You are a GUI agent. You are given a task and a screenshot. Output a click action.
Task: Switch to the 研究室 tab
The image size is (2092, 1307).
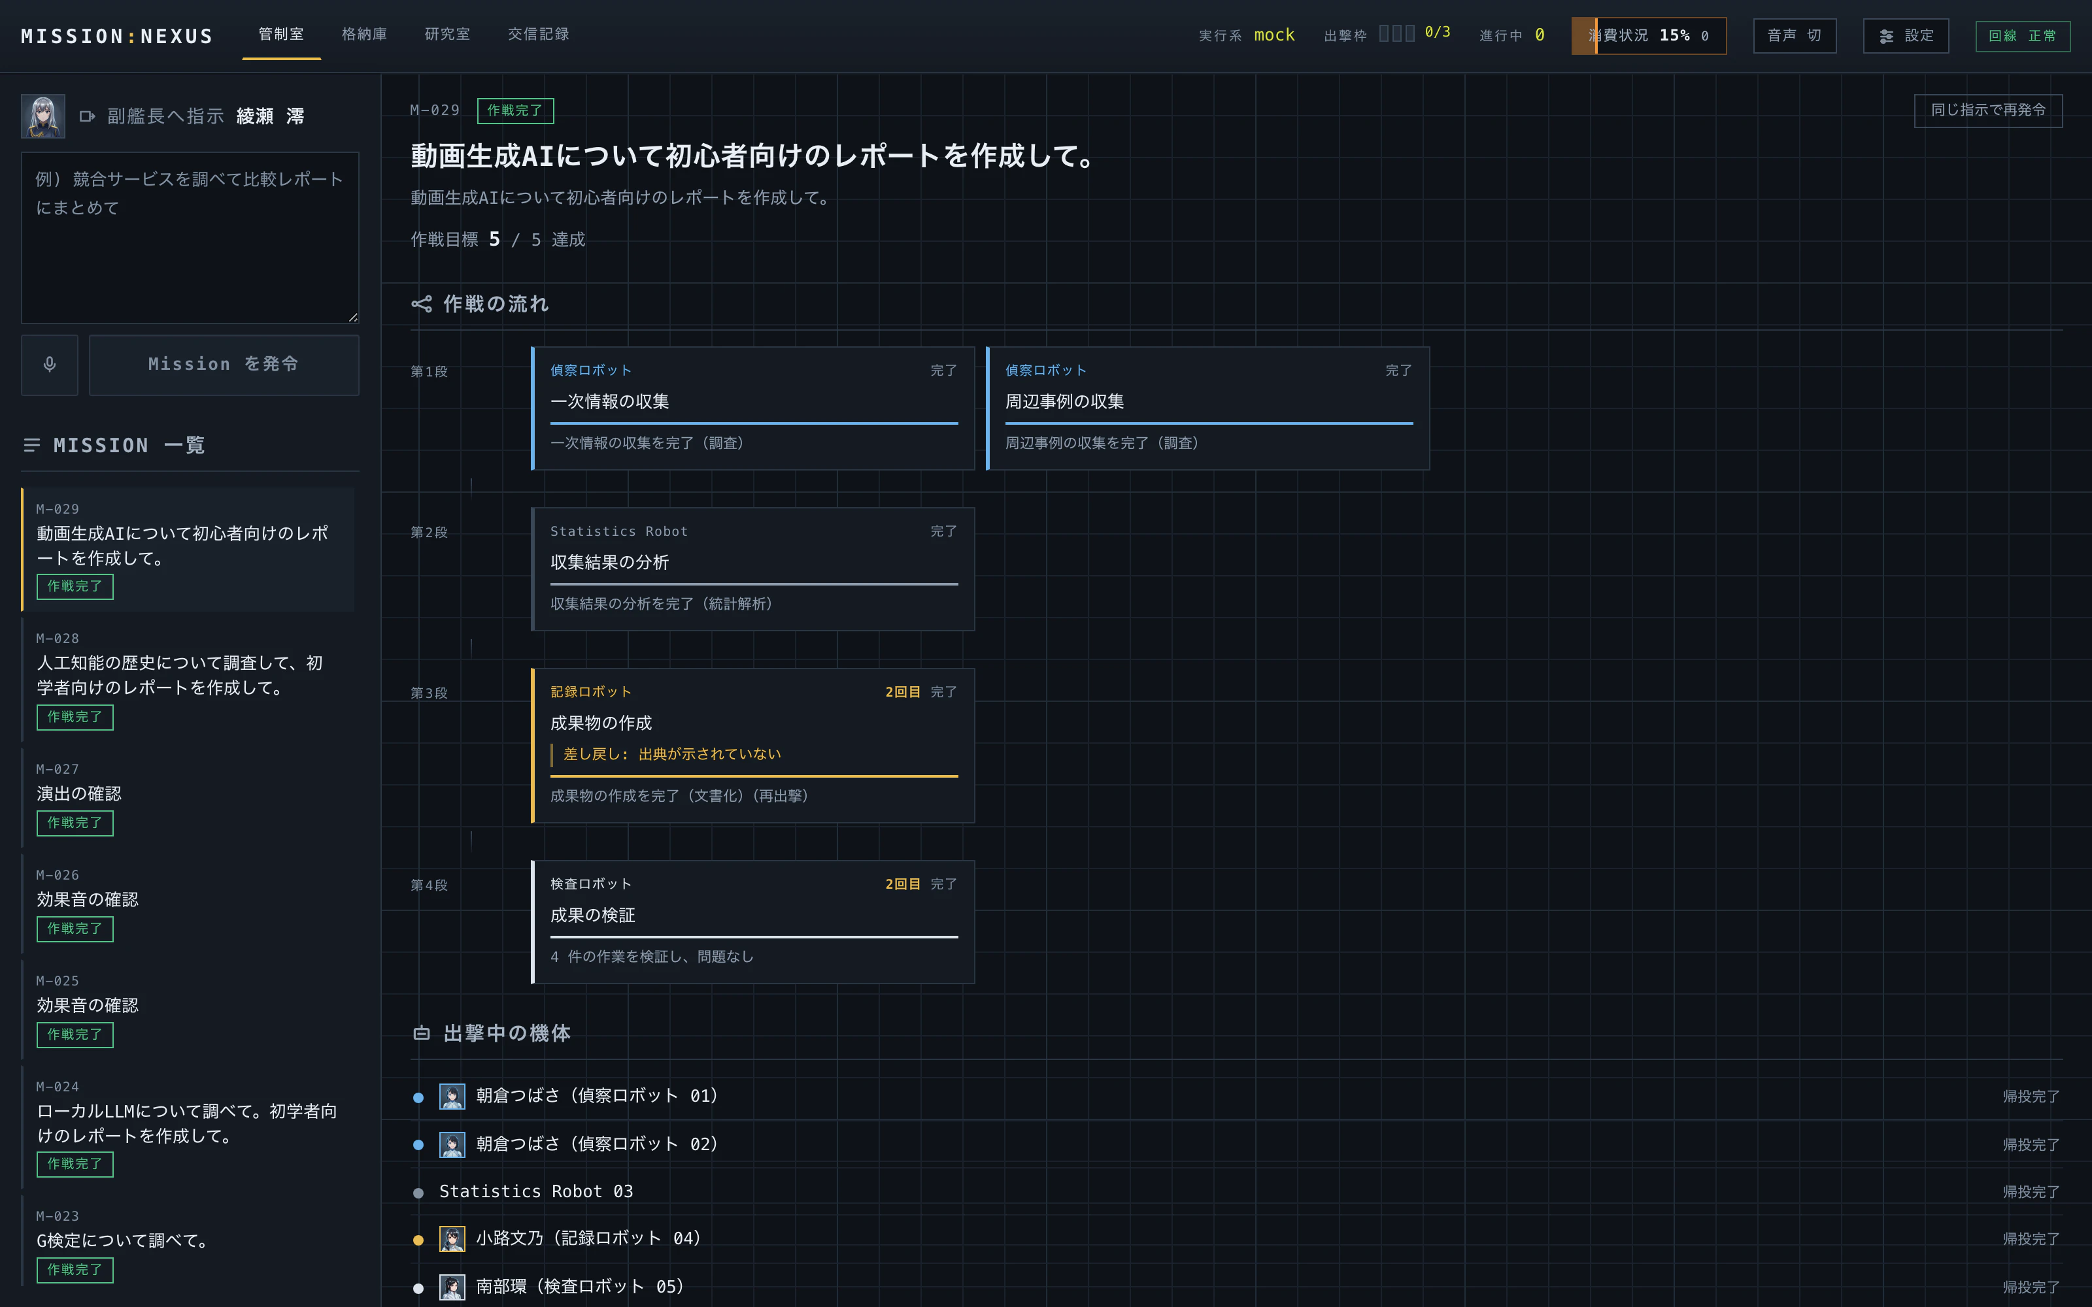coord(447,35)
